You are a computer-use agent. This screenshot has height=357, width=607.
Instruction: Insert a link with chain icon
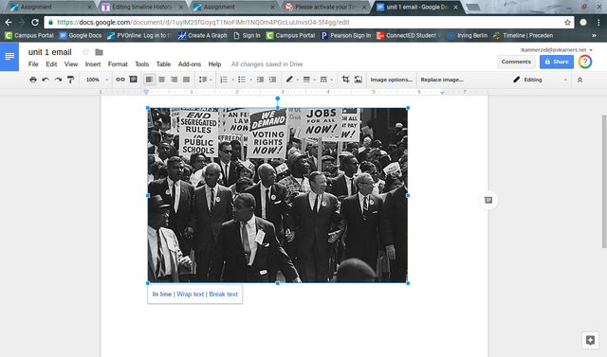[x=120, y=80]
